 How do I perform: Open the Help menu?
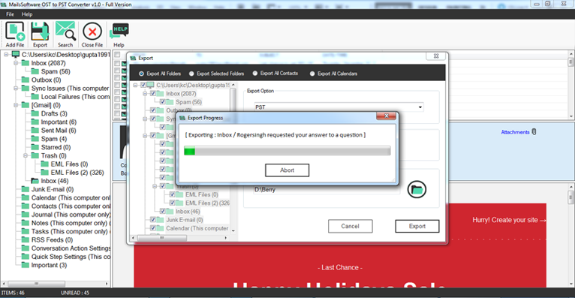[x=27, y=14]
